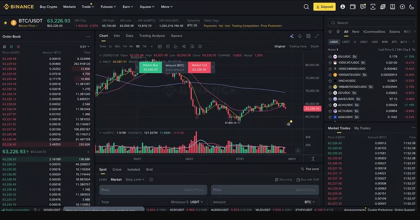Expand the More menu

tap(167, 7)
